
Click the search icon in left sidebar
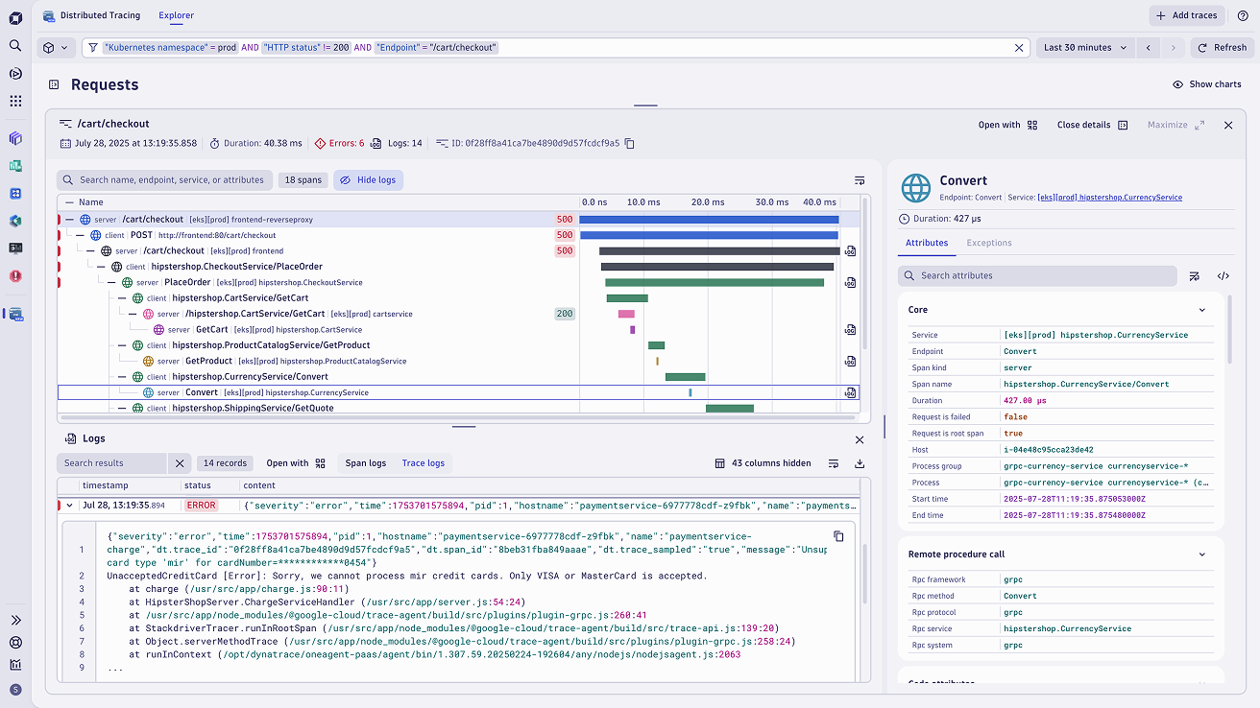tap(15, 45)
